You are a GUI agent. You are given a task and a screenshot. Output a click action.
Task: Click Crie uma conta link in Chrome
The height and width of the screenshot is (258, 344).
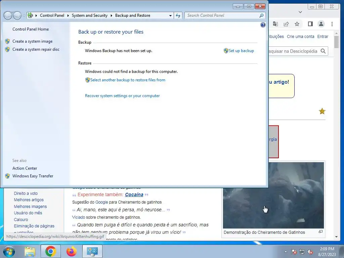pyautogui.click(x=300, y=36)
